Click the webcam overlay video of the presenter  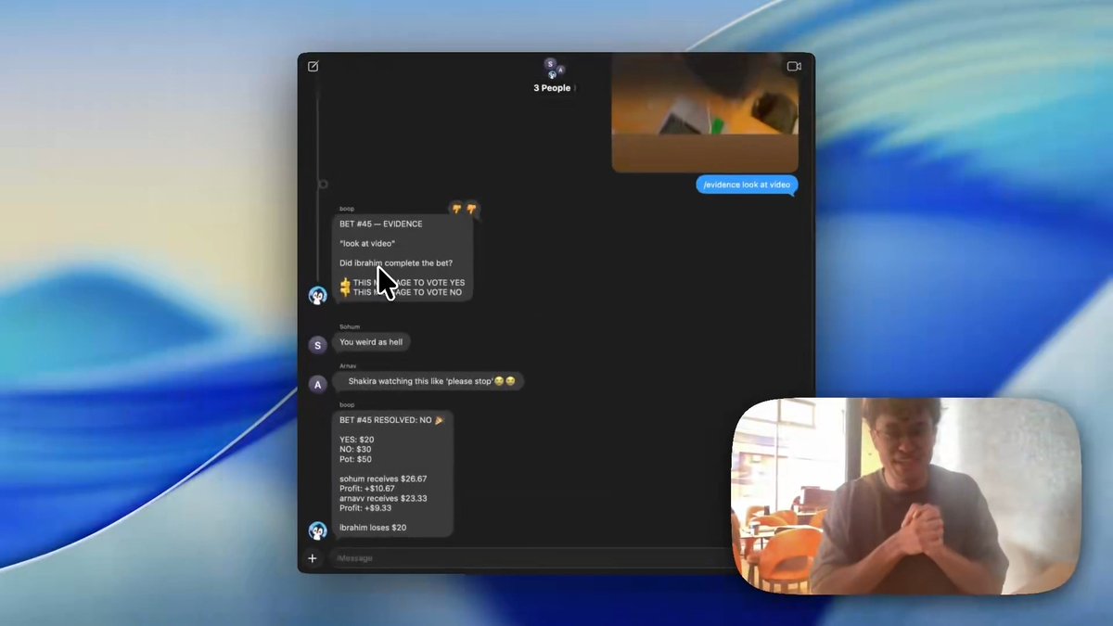pyautogui.click(x=907, y=496)
